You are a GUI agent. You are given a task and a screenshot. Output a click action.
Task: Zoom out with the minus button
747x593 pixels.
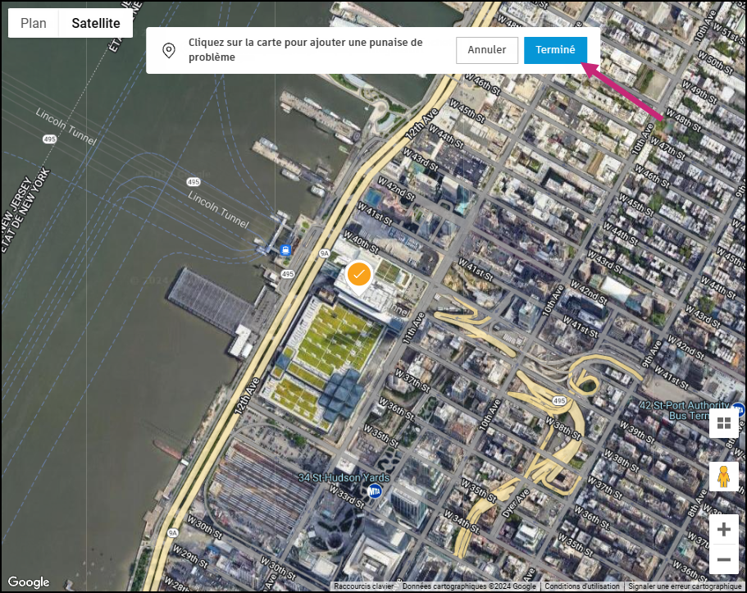(x=724, y=559)
